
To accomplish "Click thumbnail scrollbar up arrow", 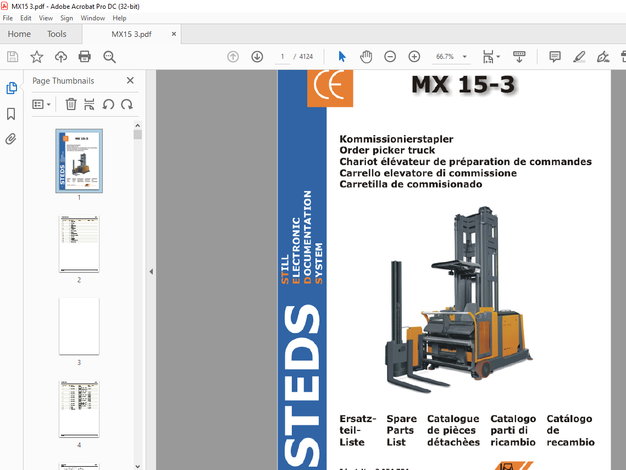I will pos(138,125).
